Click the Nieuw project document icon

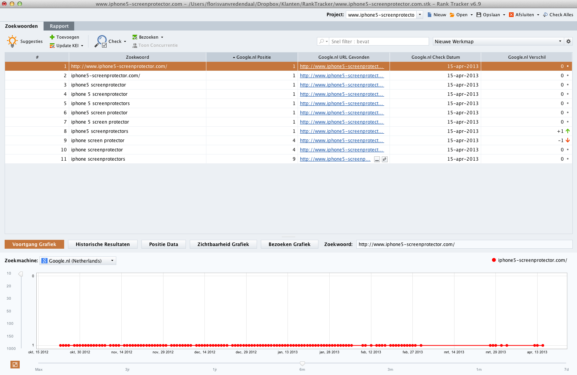pyautogui.click(x=429, y=15)
